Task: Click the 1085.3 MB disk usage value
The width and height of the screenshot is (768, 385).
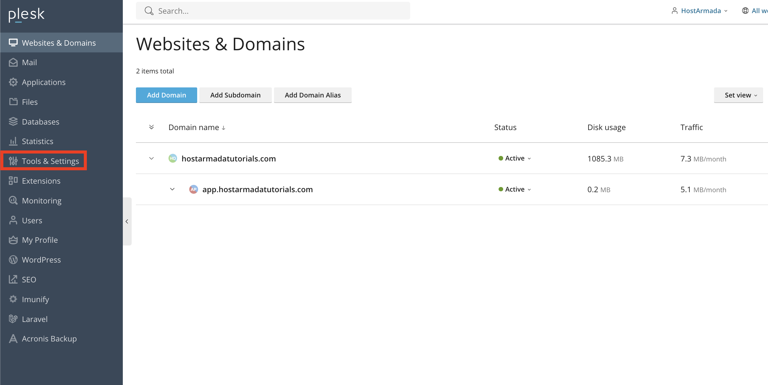Action: coord(605,159)
